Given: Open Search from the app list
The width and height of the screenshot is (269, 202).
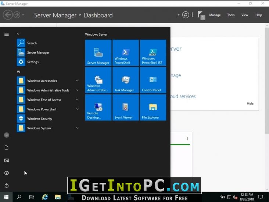Looking at the screenshot, I should pos(48,43).
